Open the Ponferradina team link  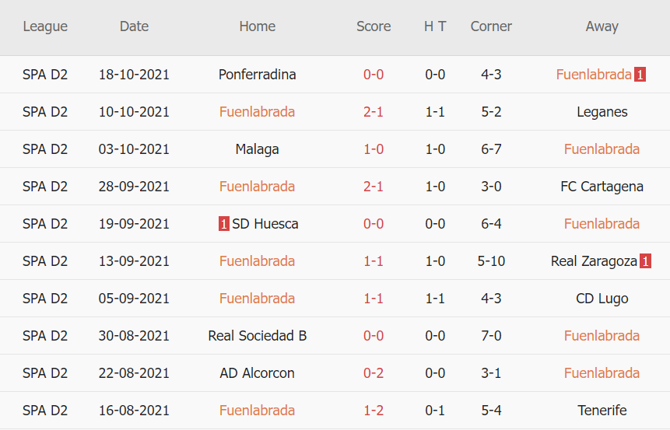pyautogui.click(x=257, y=75)
